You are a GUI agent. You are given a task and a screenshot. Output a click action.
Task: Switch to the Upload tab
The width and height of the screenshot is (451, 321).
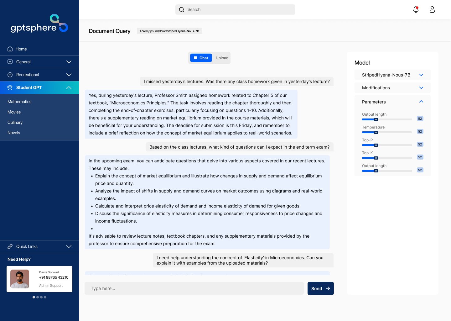pyautogui.click(x=222, y=58)
